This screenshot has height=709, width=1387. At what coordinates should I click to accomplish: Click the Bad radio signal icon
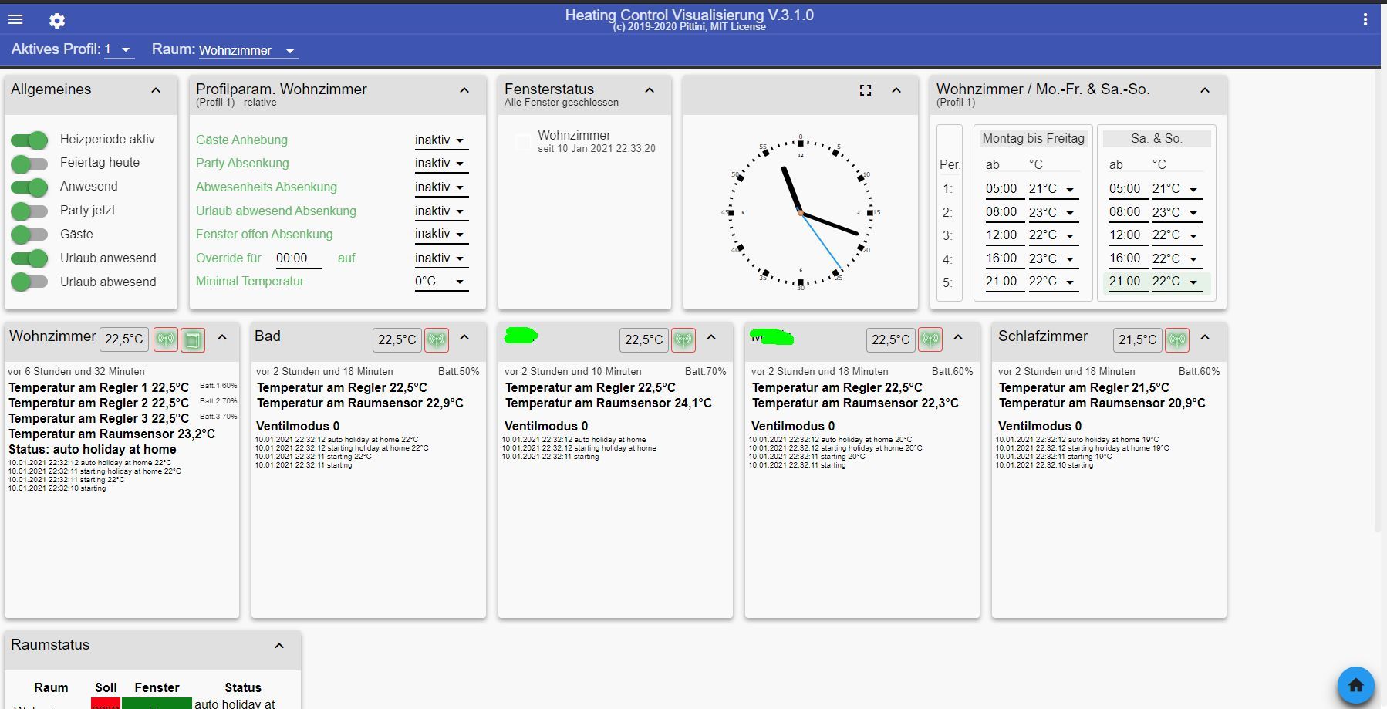point(437,339)
